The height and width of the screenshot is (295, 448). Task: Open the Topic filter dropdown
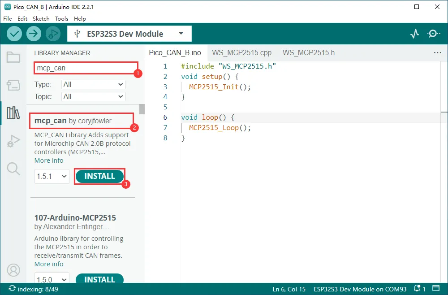point(94,97)
